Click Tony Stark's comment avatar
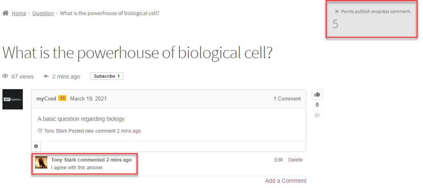Screen dimensions: 423x188 [41, 162]
